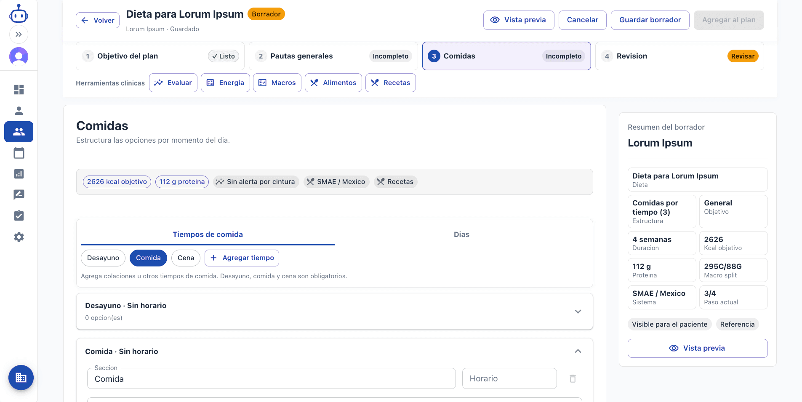
Task: Open the calendar icon in sidebar
Action: click(19, 153)
